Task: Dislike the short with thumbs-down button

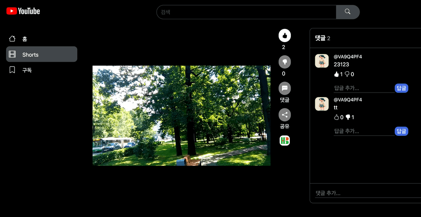Action: [285, 62]
